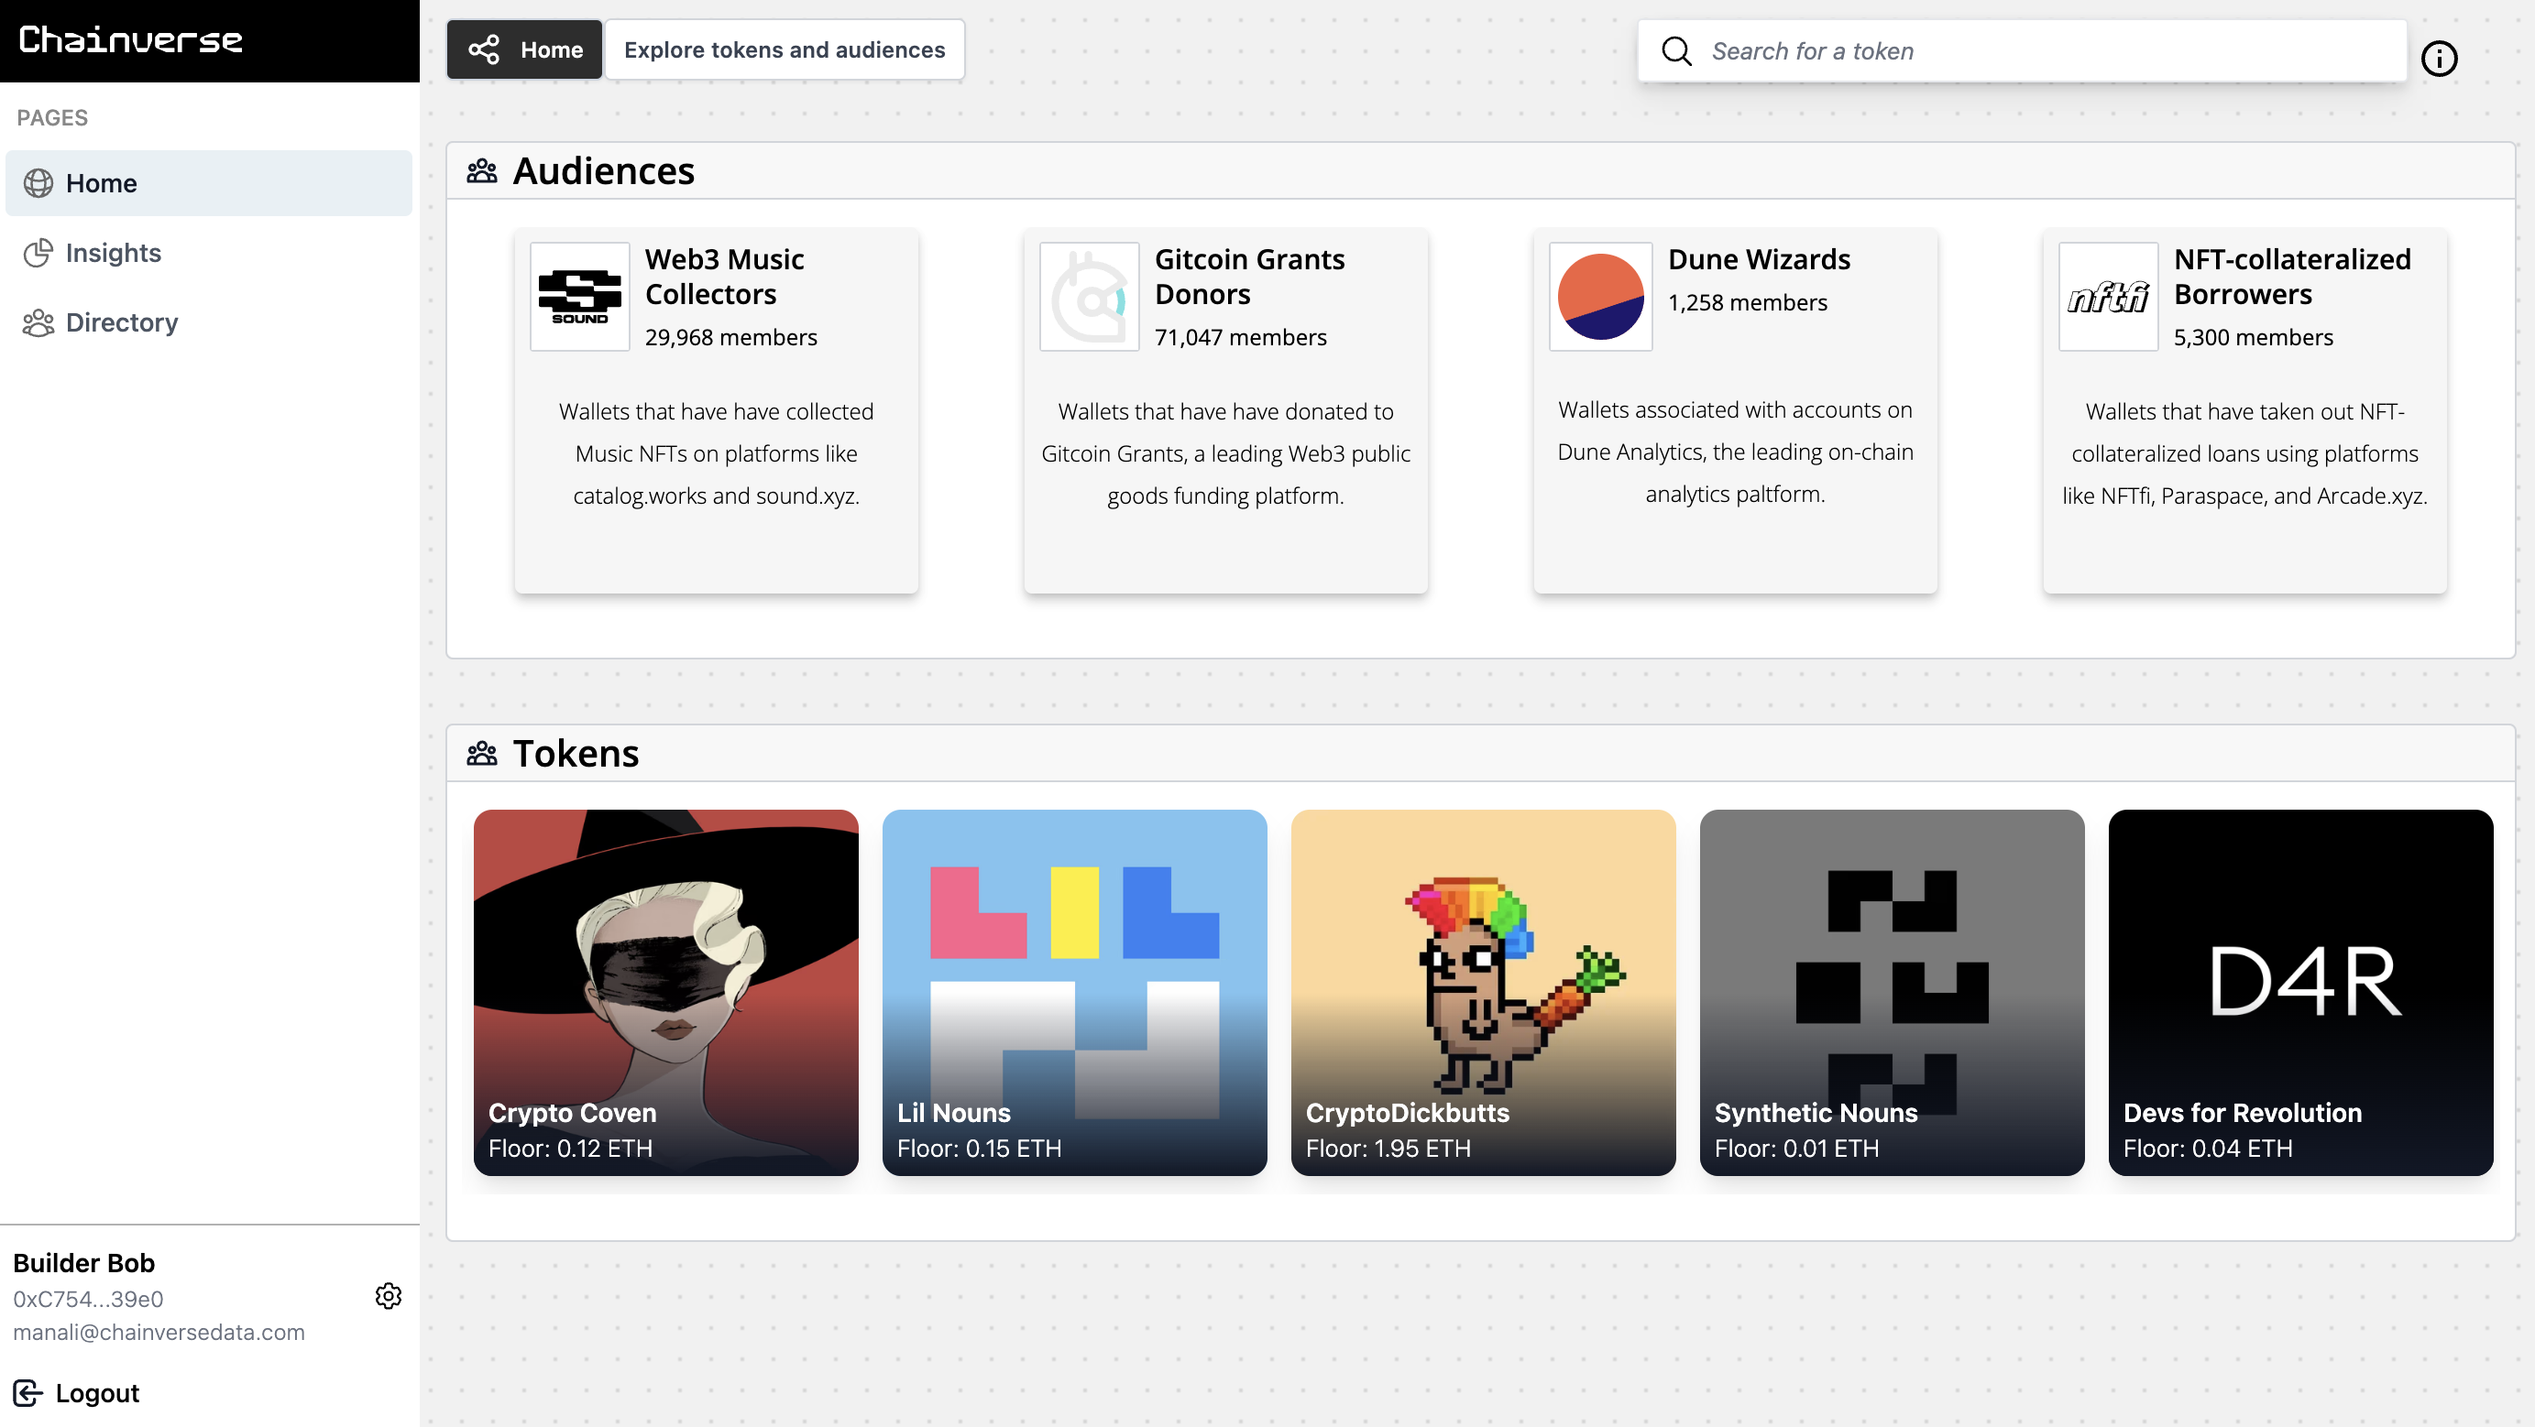Click the Chainverse logo
This screenshot has height=1427, width=2535.
pos(131,39)
